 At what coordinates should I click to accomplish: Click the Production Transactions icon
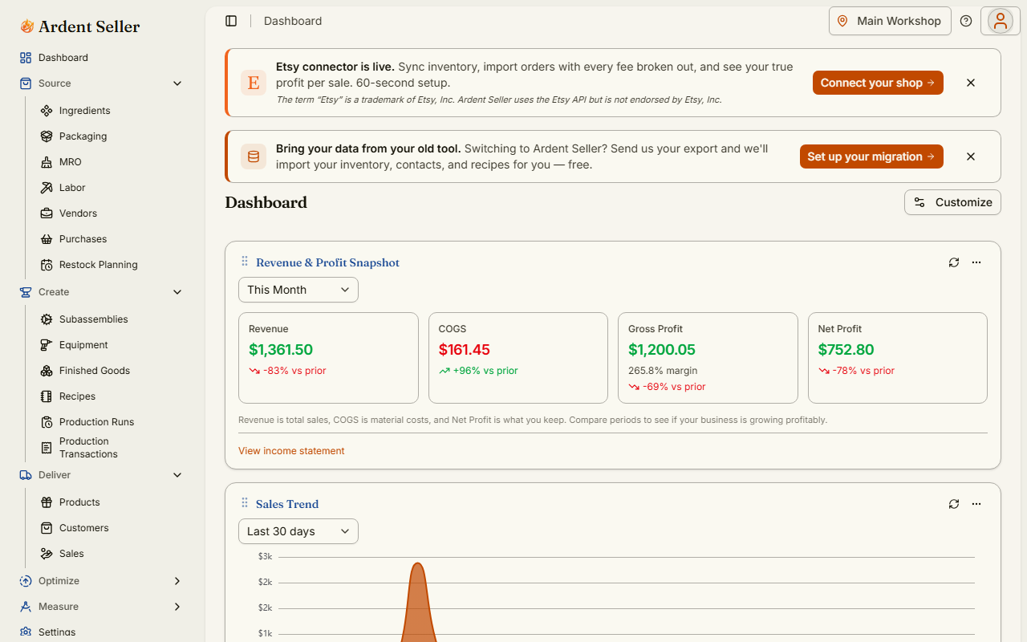coord(47,448)
